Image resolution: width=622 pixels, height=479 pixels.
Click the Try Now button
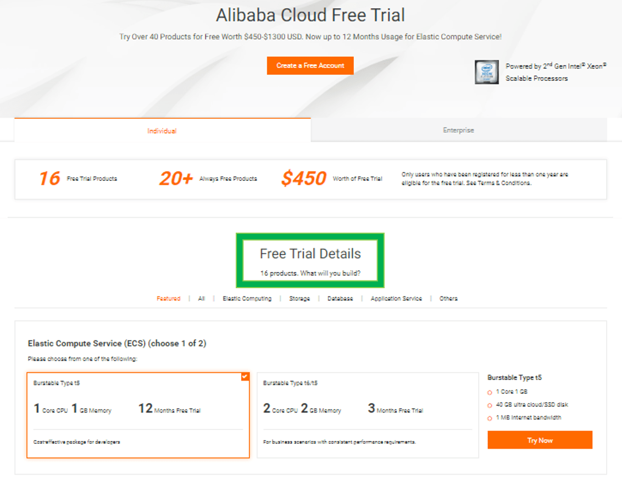click(540, 440)
